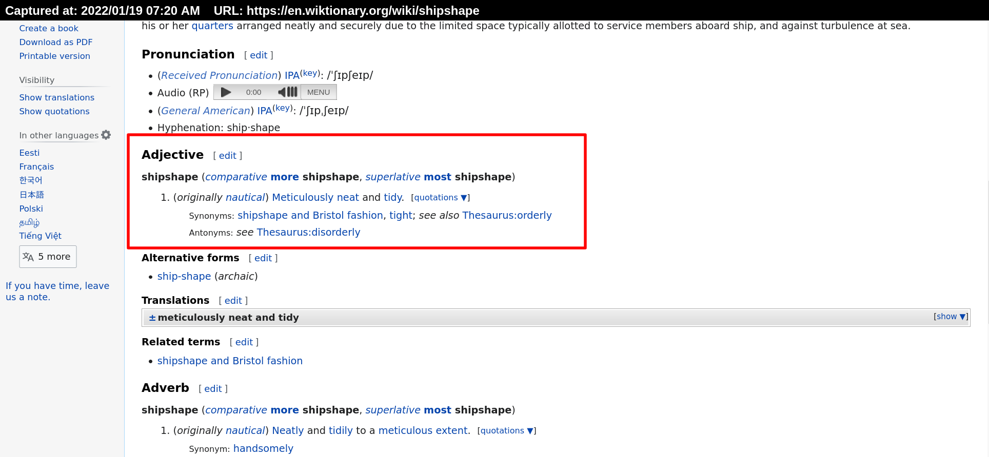
Task: Switch to Eesti language version
Action: coord(29,153)
